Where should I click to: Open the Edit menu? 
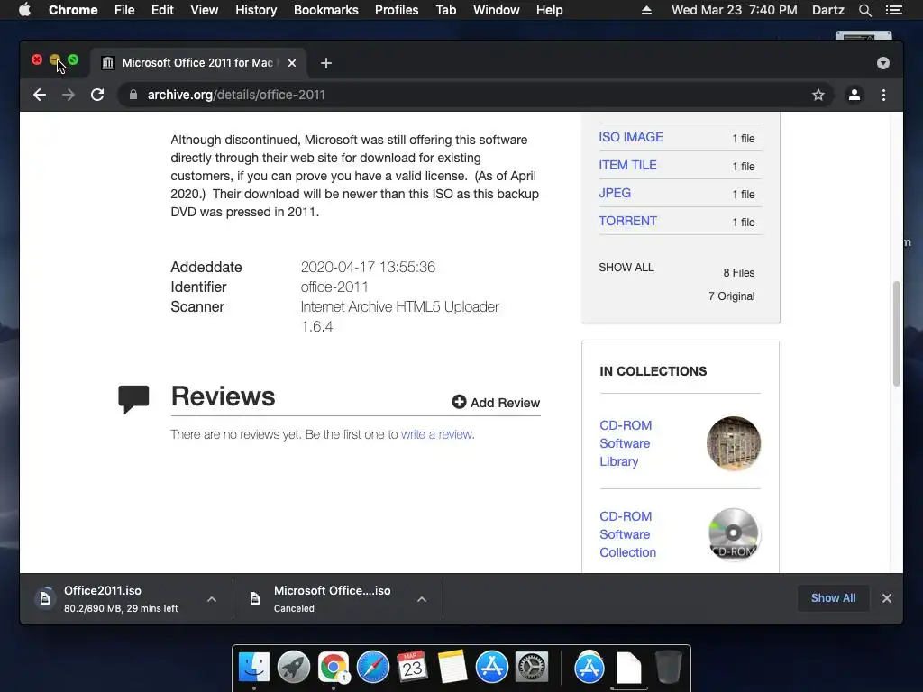click(162, 10)
